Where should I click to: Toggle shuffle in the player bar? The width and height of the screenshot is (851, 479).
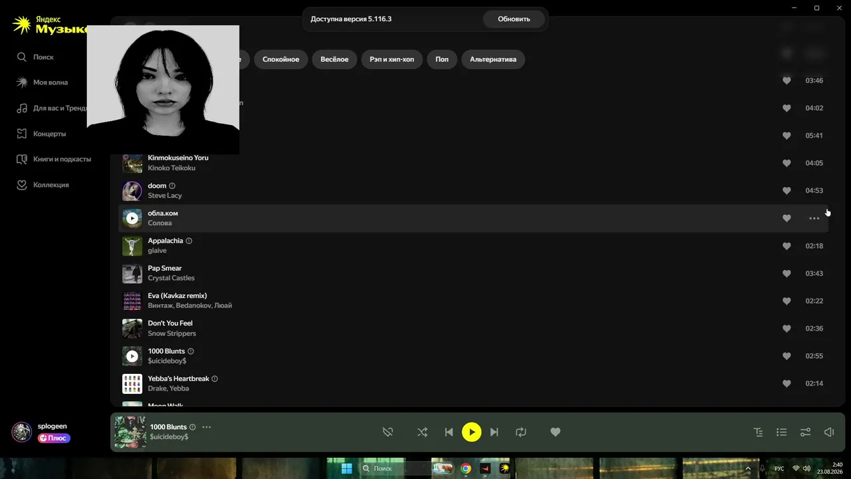coord(422,432)
